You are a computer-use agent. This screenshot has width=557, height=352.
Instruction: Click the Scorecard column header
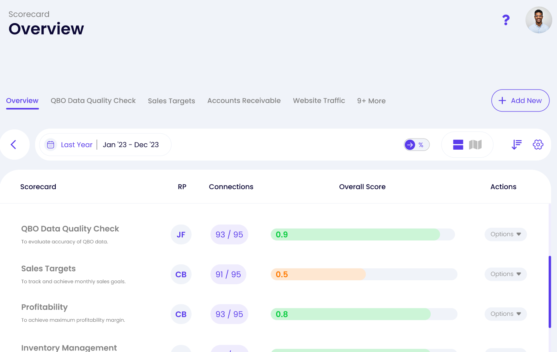[x=38, y=187]
